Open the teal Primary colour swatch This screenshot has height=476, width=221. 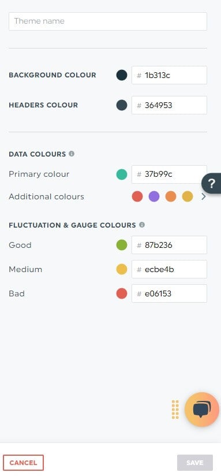(x=122, y=174)
